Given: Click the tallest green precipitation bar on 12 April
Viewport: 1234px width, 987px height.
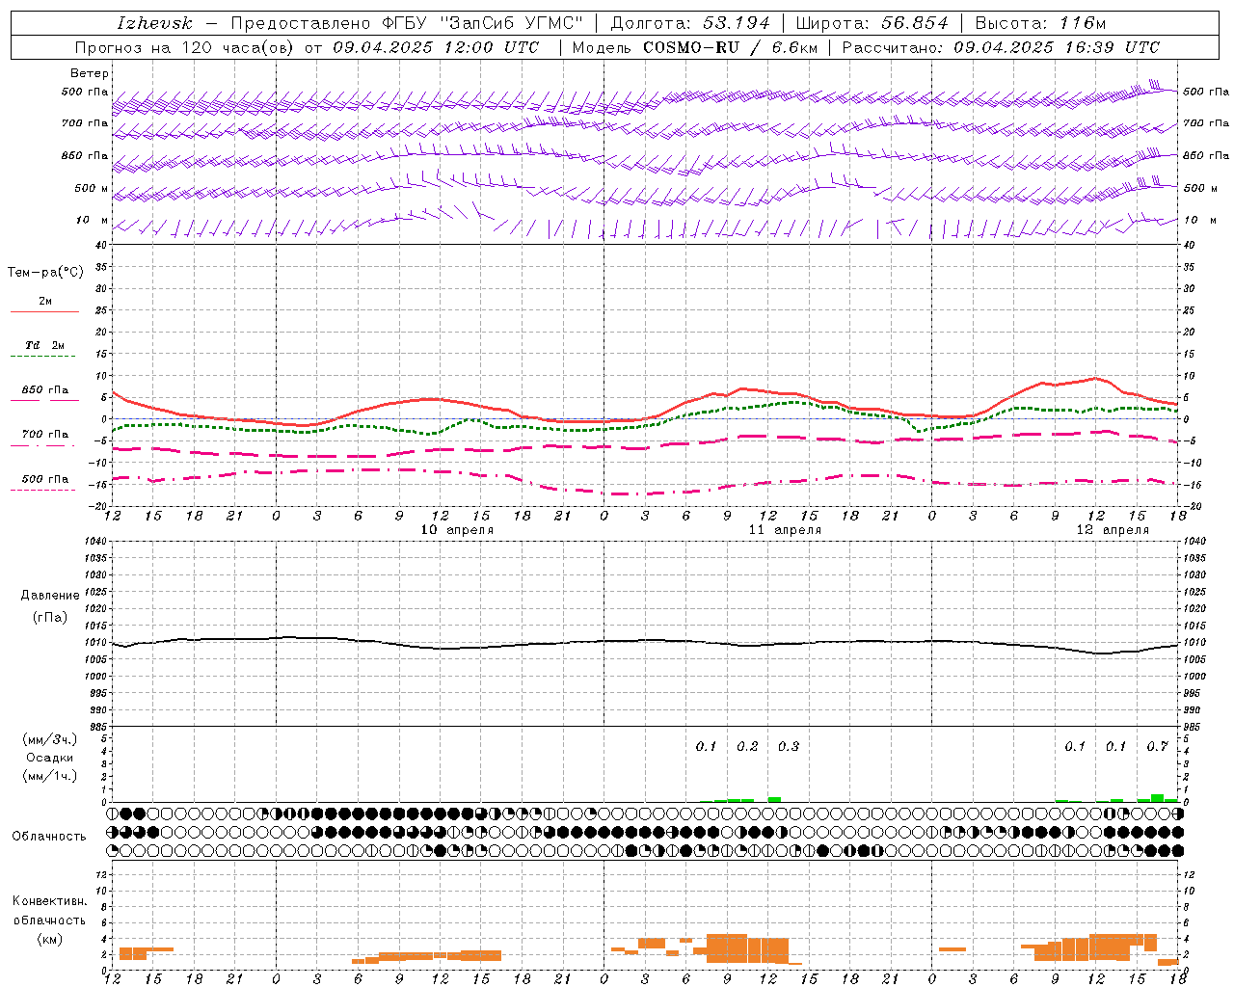Looking at the screenshot, I should click(1157, 798).
